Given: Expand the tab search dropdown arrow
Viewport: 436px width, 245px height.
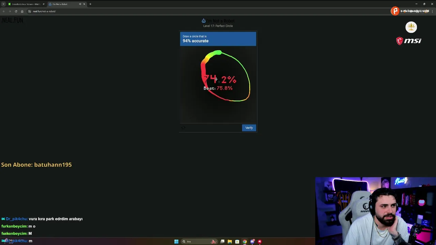Looking at the screenshot, I should 3,4.
